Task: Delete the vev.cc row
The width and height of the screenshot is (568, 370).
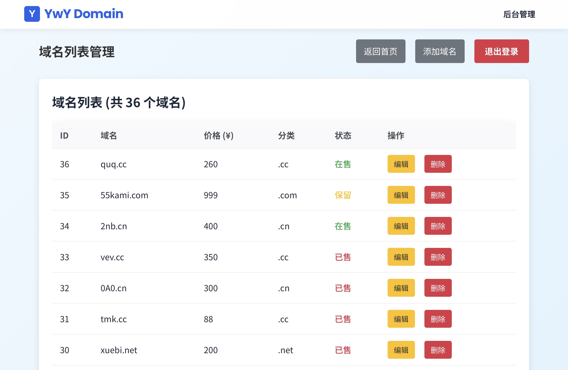Action: [438, 257]
